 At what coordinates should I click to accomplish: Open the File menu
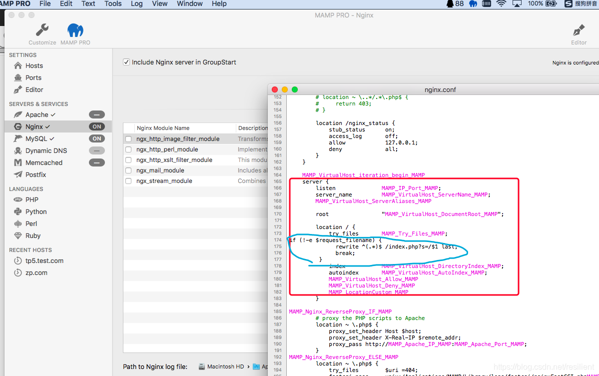[x=44, y=4]
